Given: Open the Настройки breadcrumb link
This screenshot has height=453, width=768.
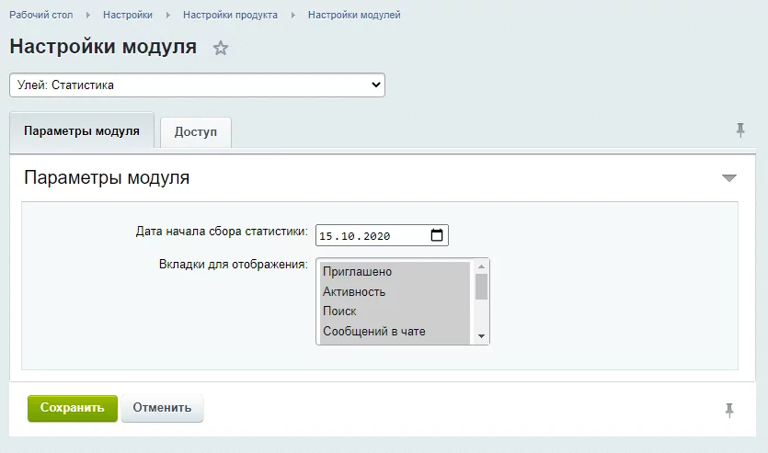Looking at the screenshot, I should pos(128,16).
